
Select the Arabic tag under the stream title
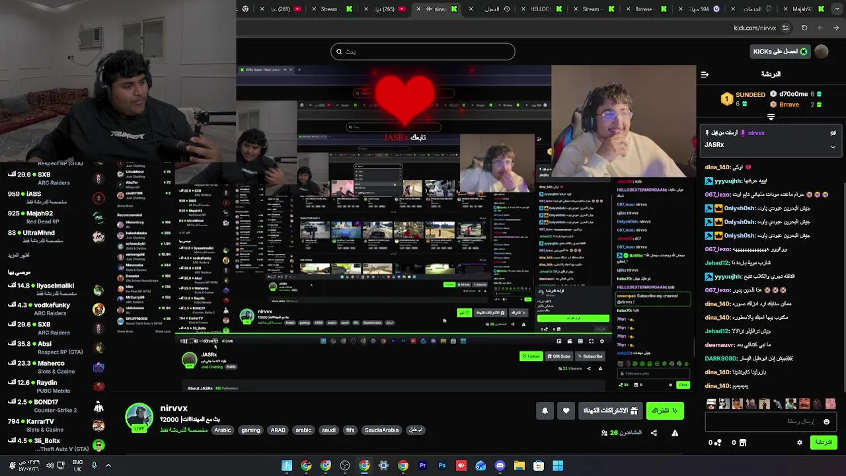[223, 430]
